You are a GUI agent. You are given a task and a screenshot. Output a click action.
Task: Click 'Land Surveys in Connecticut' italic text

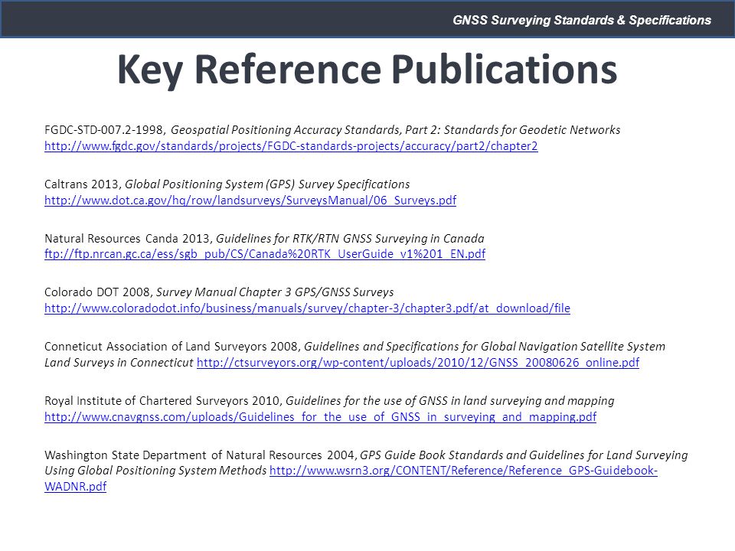[119, 363]
